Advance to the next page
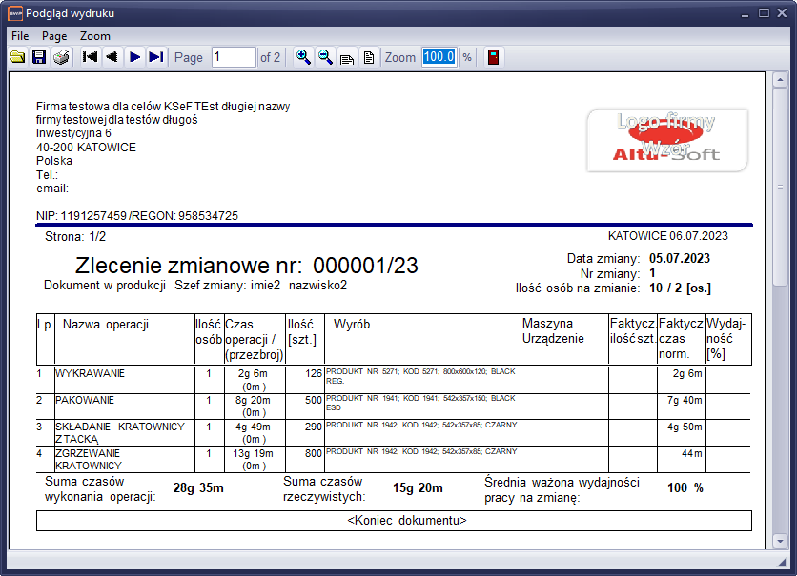The width and height of the screenshot is (797, 576). (x=135, y=57)
